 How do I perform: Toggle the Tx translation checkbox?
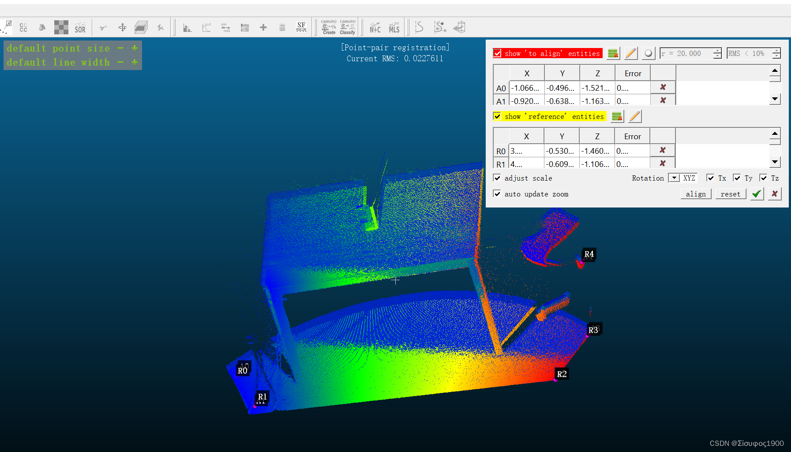710,178
